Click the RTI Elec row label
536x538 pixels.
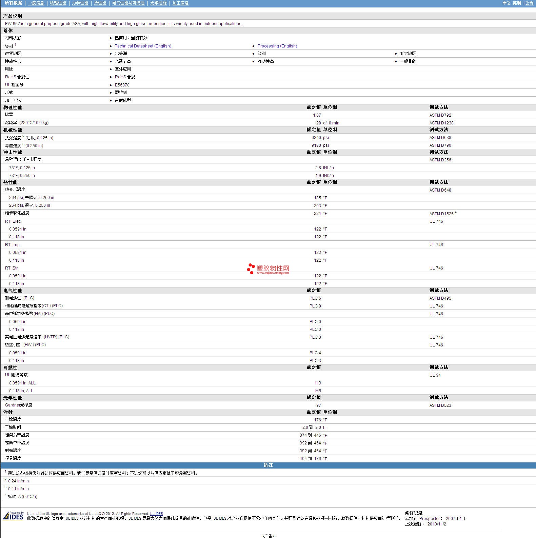point(13,221)
